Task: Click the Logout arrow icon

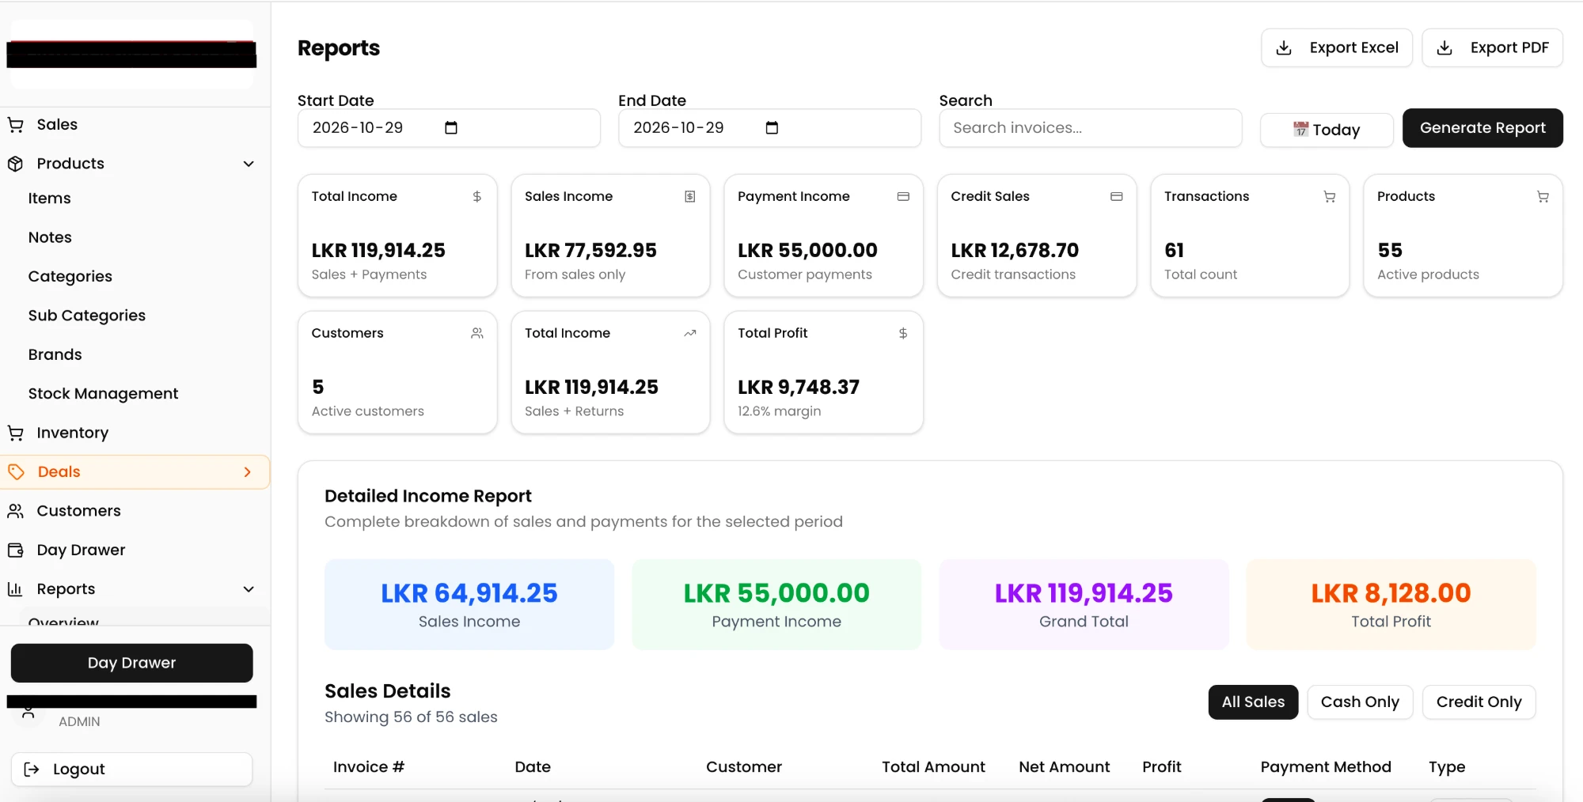Action: [32, 770]
